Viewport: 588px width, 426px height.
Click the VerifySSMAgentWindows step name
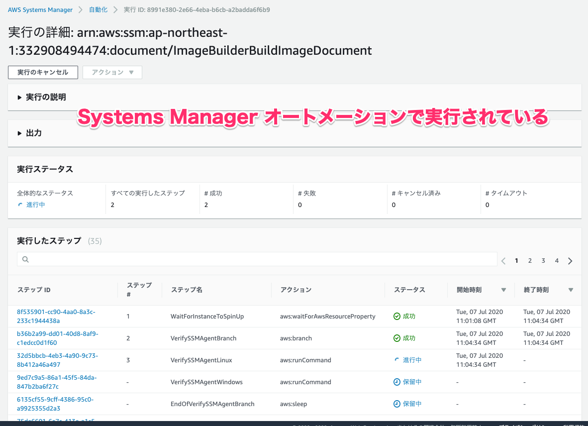click(206, 382)
